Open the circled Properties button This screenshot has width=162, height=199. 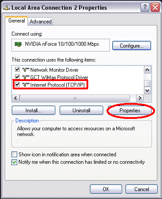click(x=130, y=111)
